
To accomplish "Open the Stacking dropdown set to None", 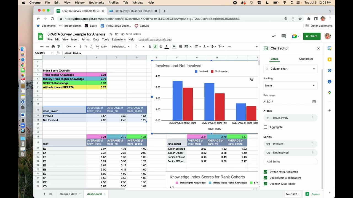I will point(290,86).
